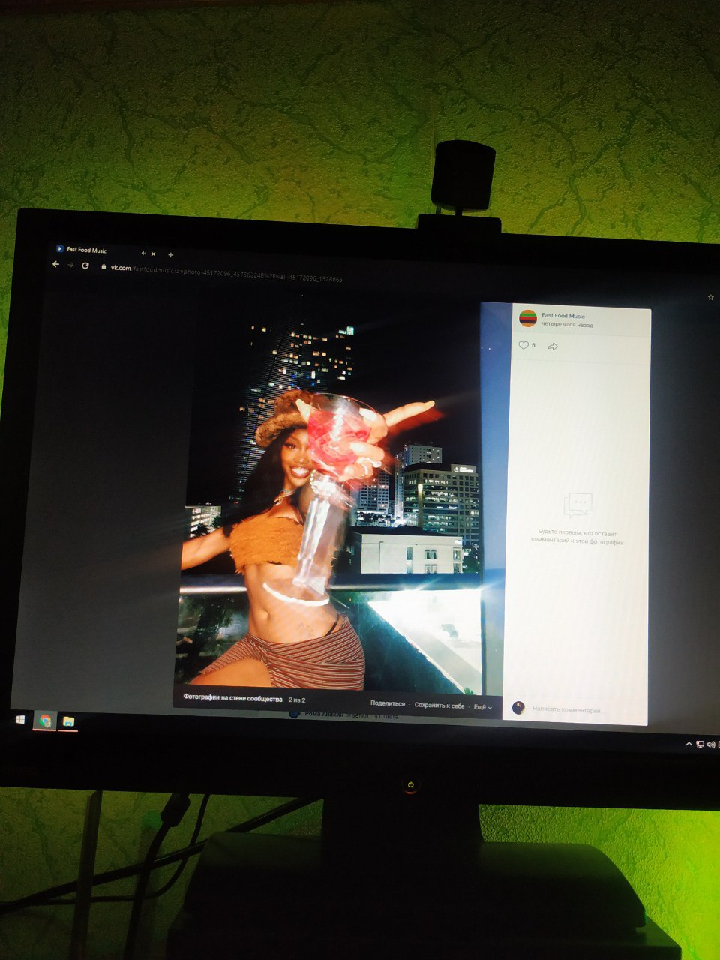Click the empty comments speech bubble icon
The image size is (720, 960).
tap(577, 505)
